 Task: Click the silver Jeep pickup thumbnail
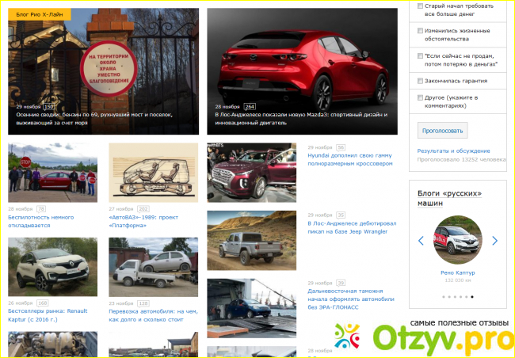[x=252, y=241]
